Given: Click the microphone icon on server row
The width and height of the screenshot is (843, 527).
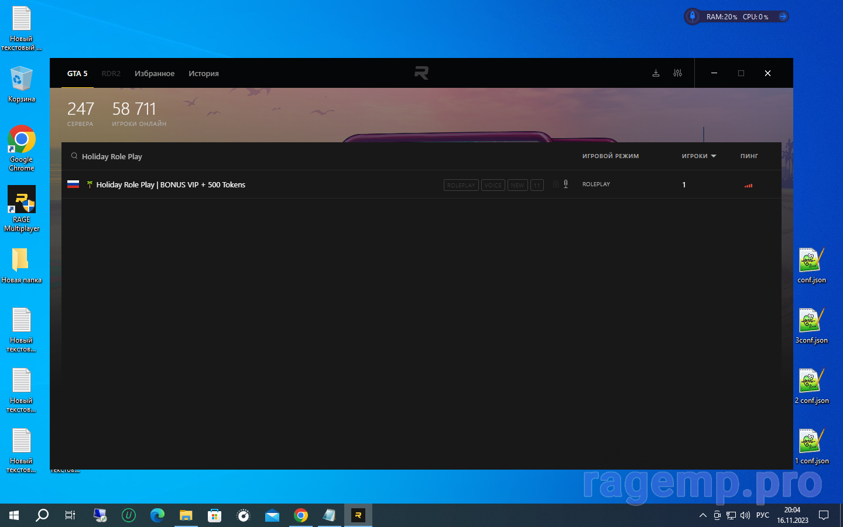Looking at the screenshot, I should pos(566,184).
